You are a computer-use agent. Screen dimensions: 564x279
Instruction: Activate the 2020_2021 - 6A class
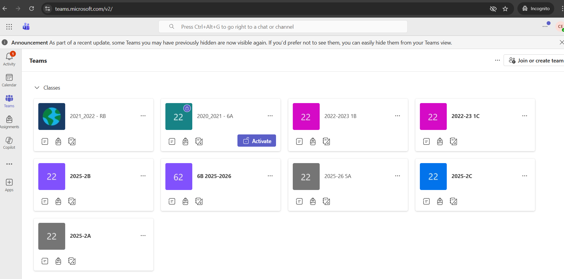(x=257, y=141)
